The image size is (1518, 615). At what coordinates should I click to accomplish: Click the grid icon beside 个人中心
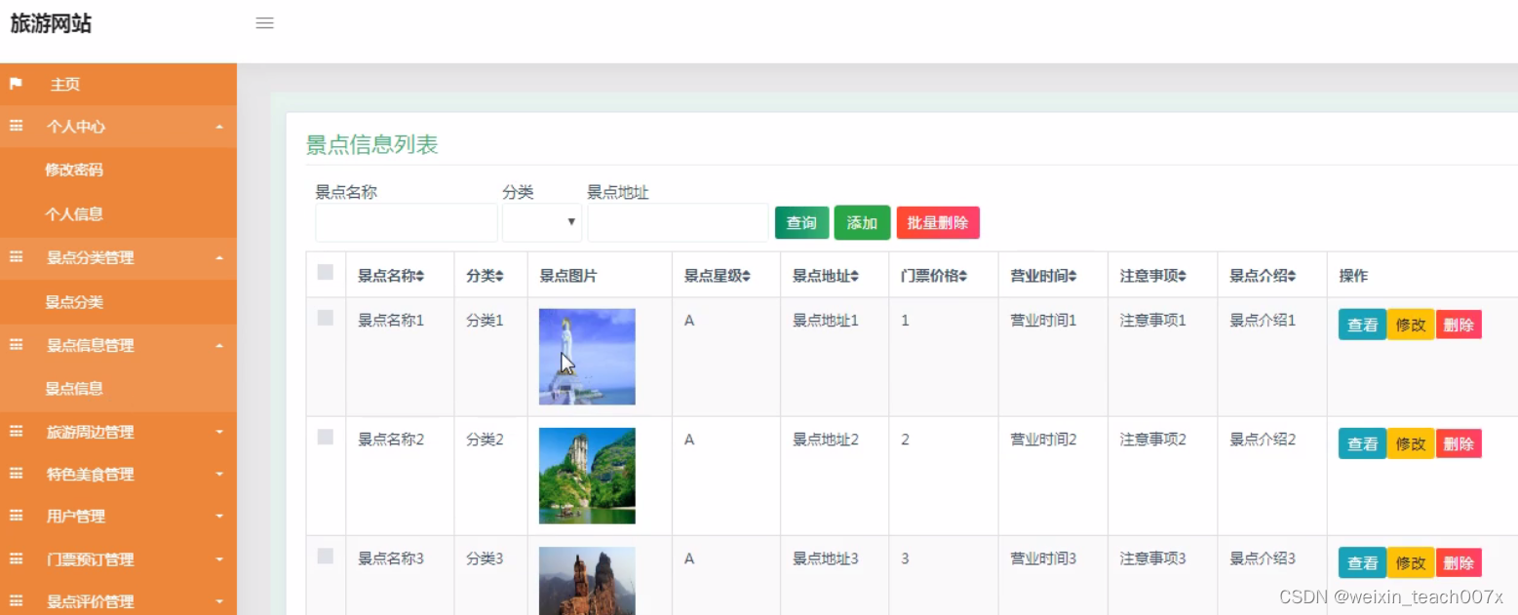(16, 126)
